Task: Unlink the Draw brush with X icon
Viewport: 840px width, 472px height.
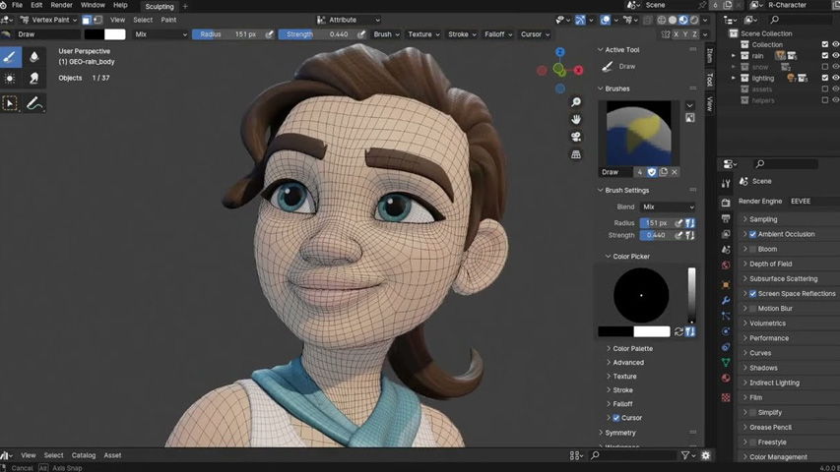Action: click(x=675, y=172)
